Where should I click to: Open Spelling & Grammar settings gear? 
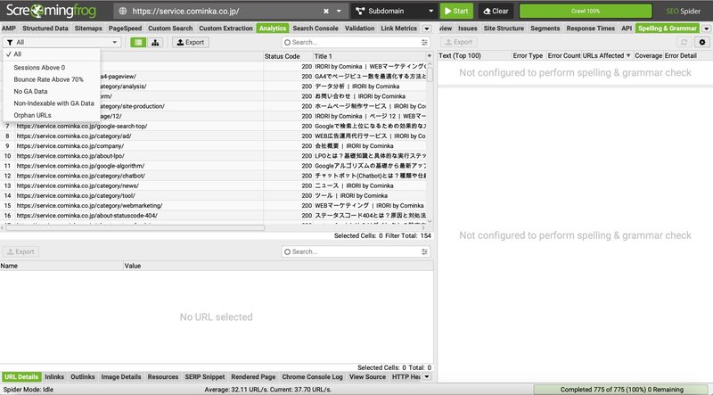click(702, 42)
